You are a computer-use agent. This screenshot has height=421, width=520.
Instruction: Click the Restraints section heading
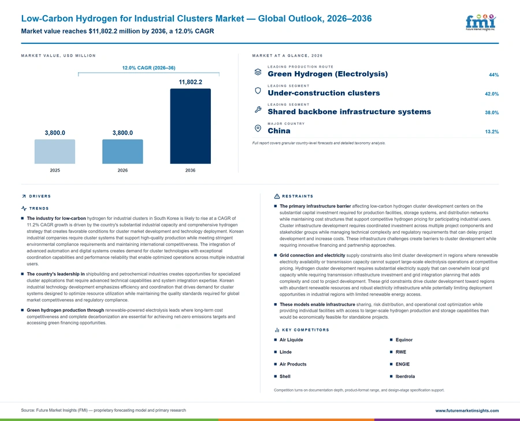point(298,196)
